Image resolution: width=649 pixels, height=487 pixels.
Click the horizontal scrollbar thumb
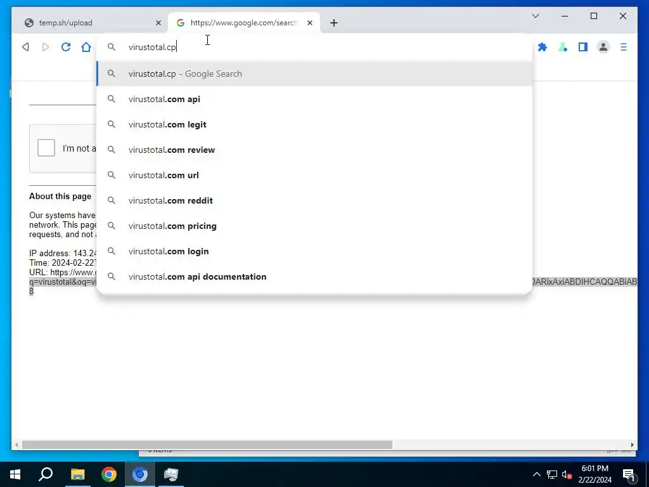click(x=207, y=445)
